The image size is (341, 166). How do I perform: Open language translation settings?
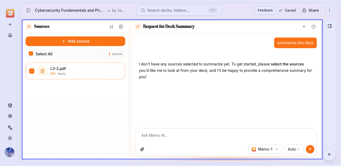tap(10, 127)
